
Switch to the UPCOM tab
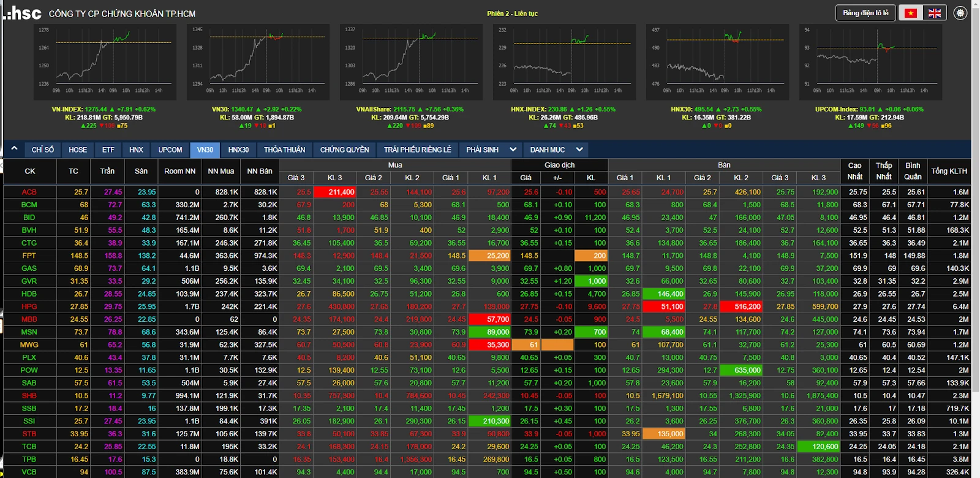pyautogui.click(x=170, y=150)
